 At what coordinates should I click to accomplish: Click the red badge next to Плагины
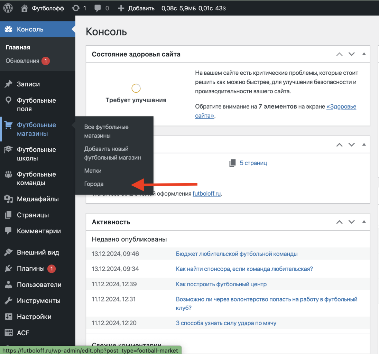(x=52, y=269)
